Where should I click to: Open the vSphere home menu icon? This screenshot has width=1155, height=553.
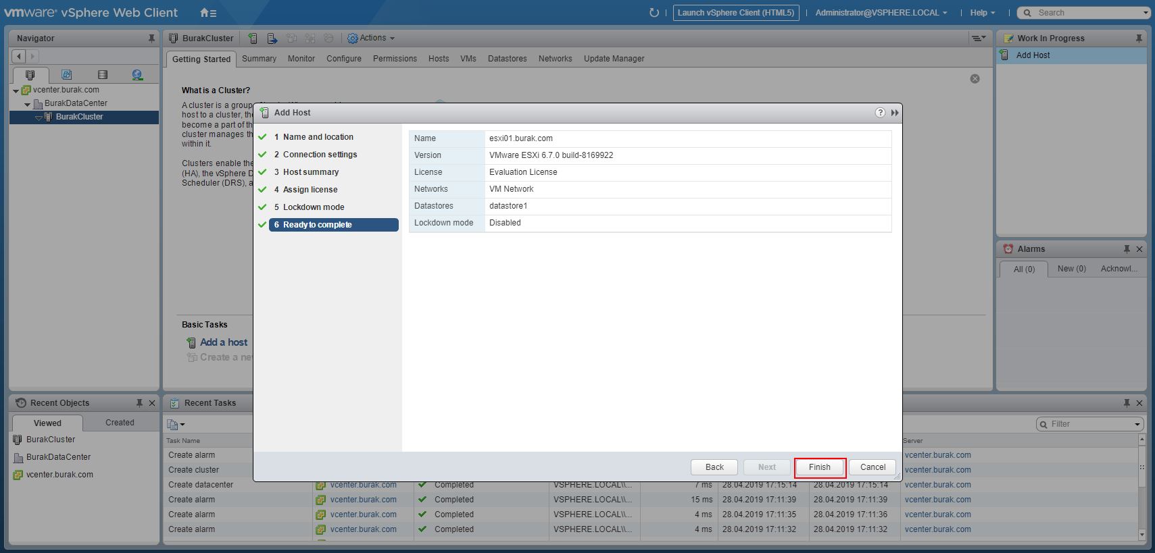208,13
